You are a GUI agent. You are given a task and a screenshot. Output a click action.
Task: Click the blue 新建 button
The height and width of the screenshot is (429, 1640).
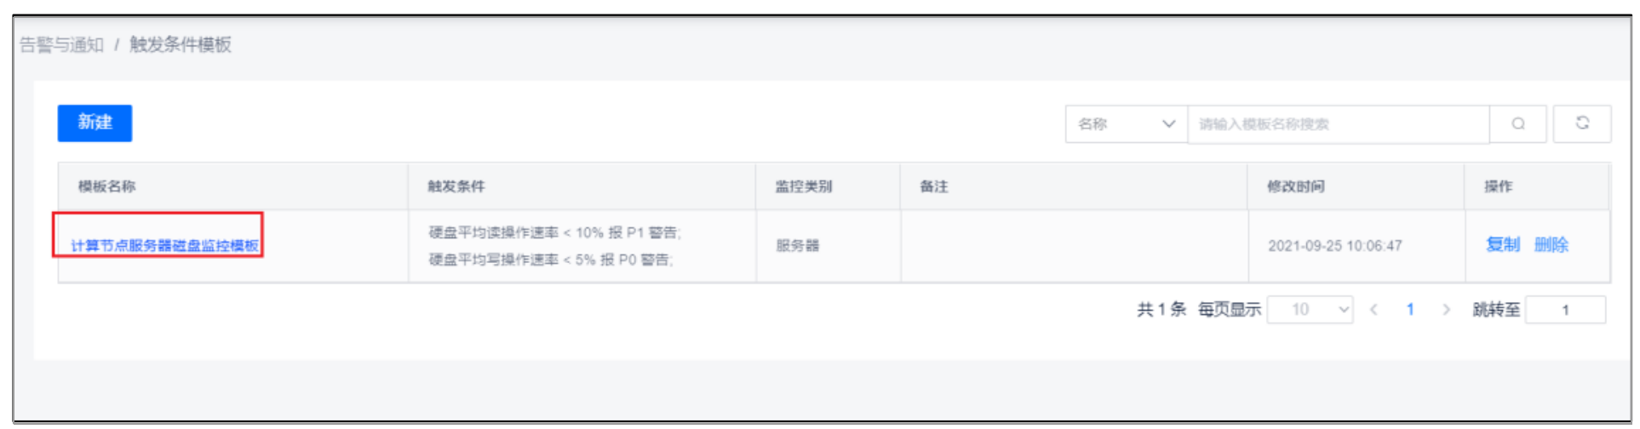coord(95,123)
